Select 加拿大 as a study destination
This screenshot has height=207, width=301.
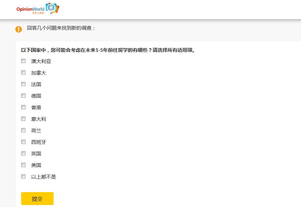coord(23,72)
